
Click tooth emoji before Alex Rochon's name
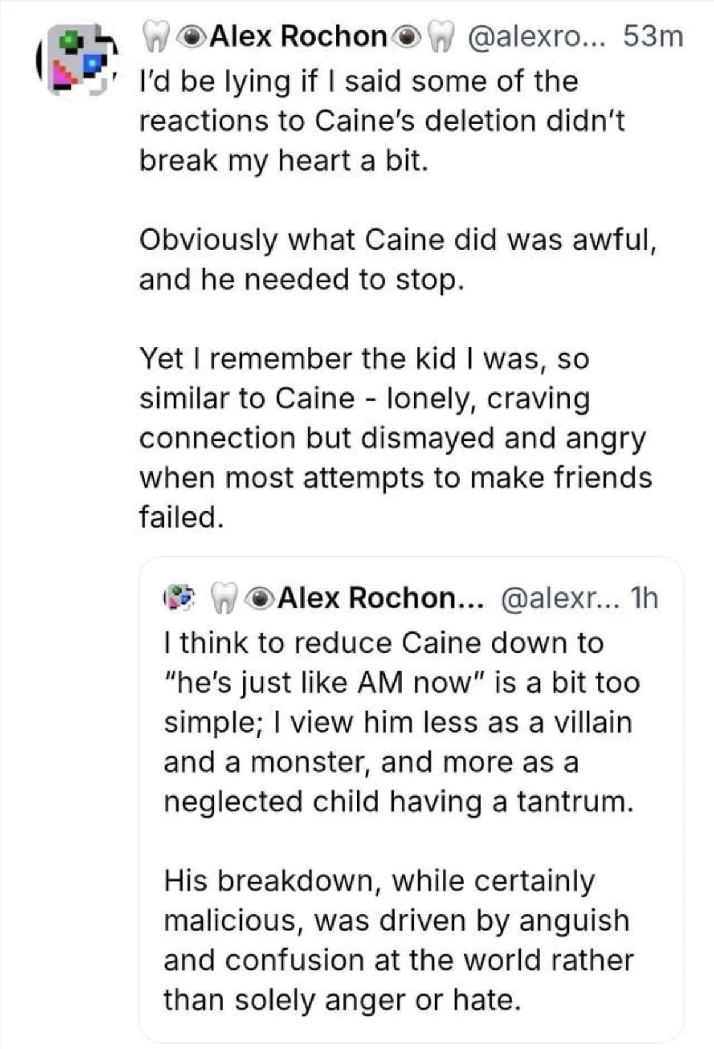coord(154,36)
